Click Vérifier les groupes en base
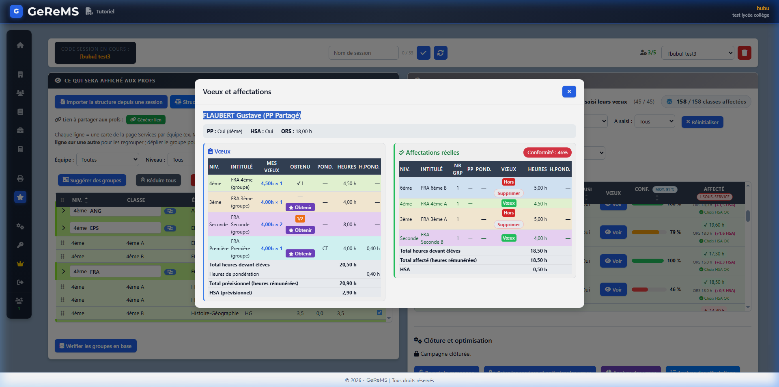 coord(96,346)
